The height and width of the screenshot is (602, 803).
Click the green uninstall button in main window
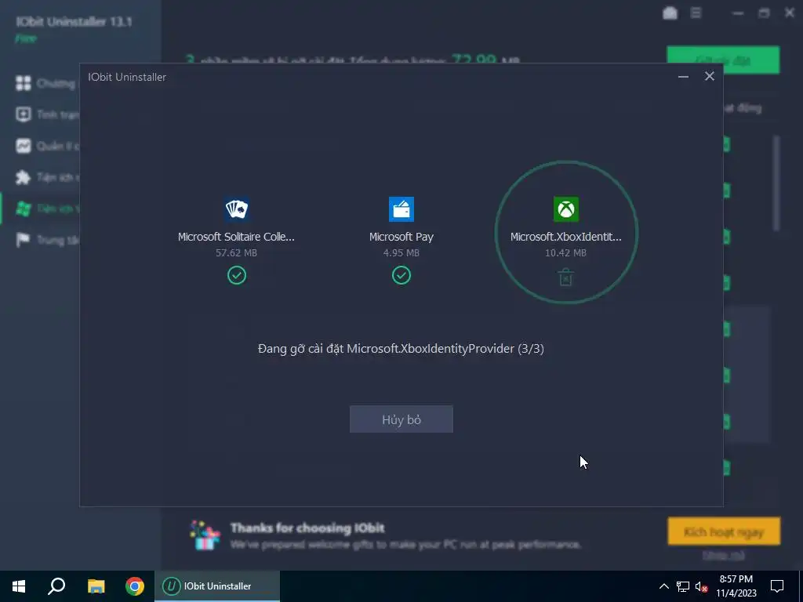coord(723,60)
